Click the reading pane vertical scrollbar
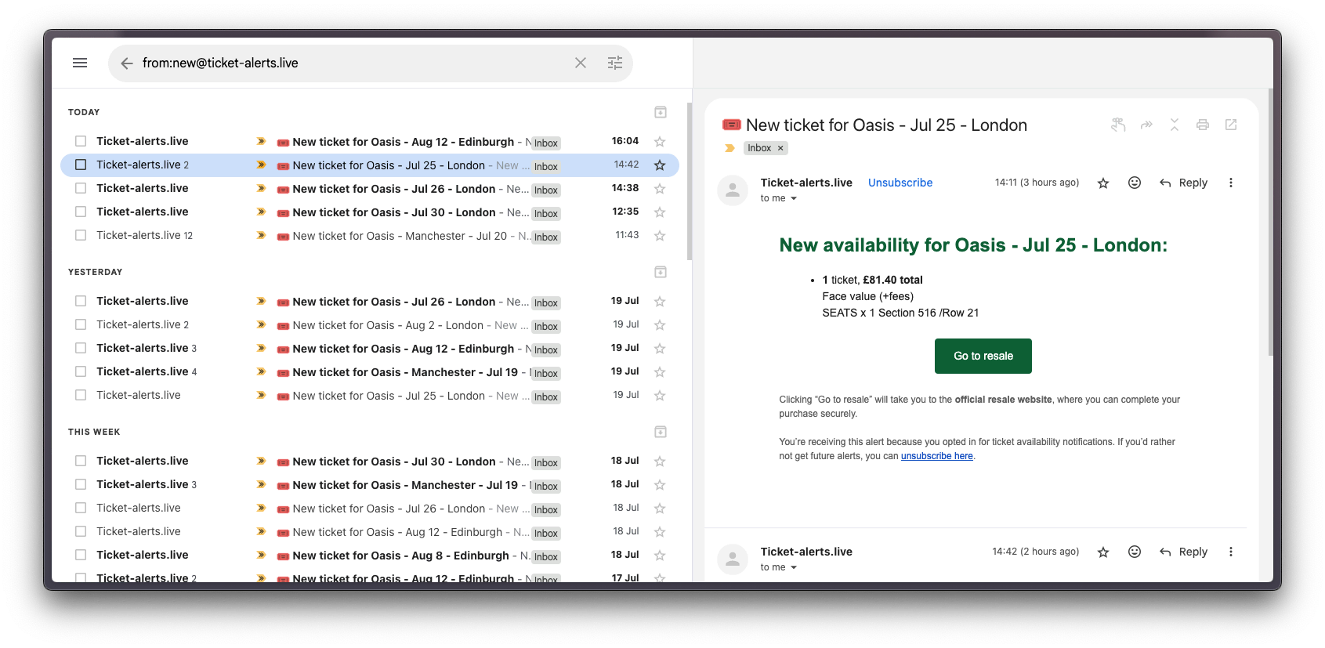The height and width of the screenshot is (648, 1325). (1271, 223)
